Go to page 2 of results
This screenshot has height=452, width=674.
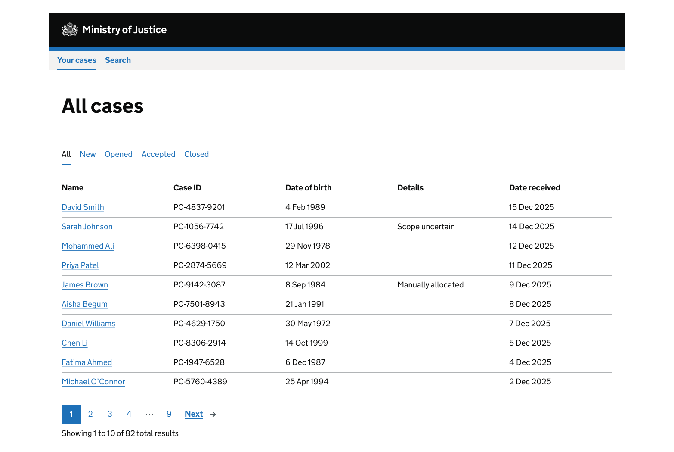[x=90, y=414]
